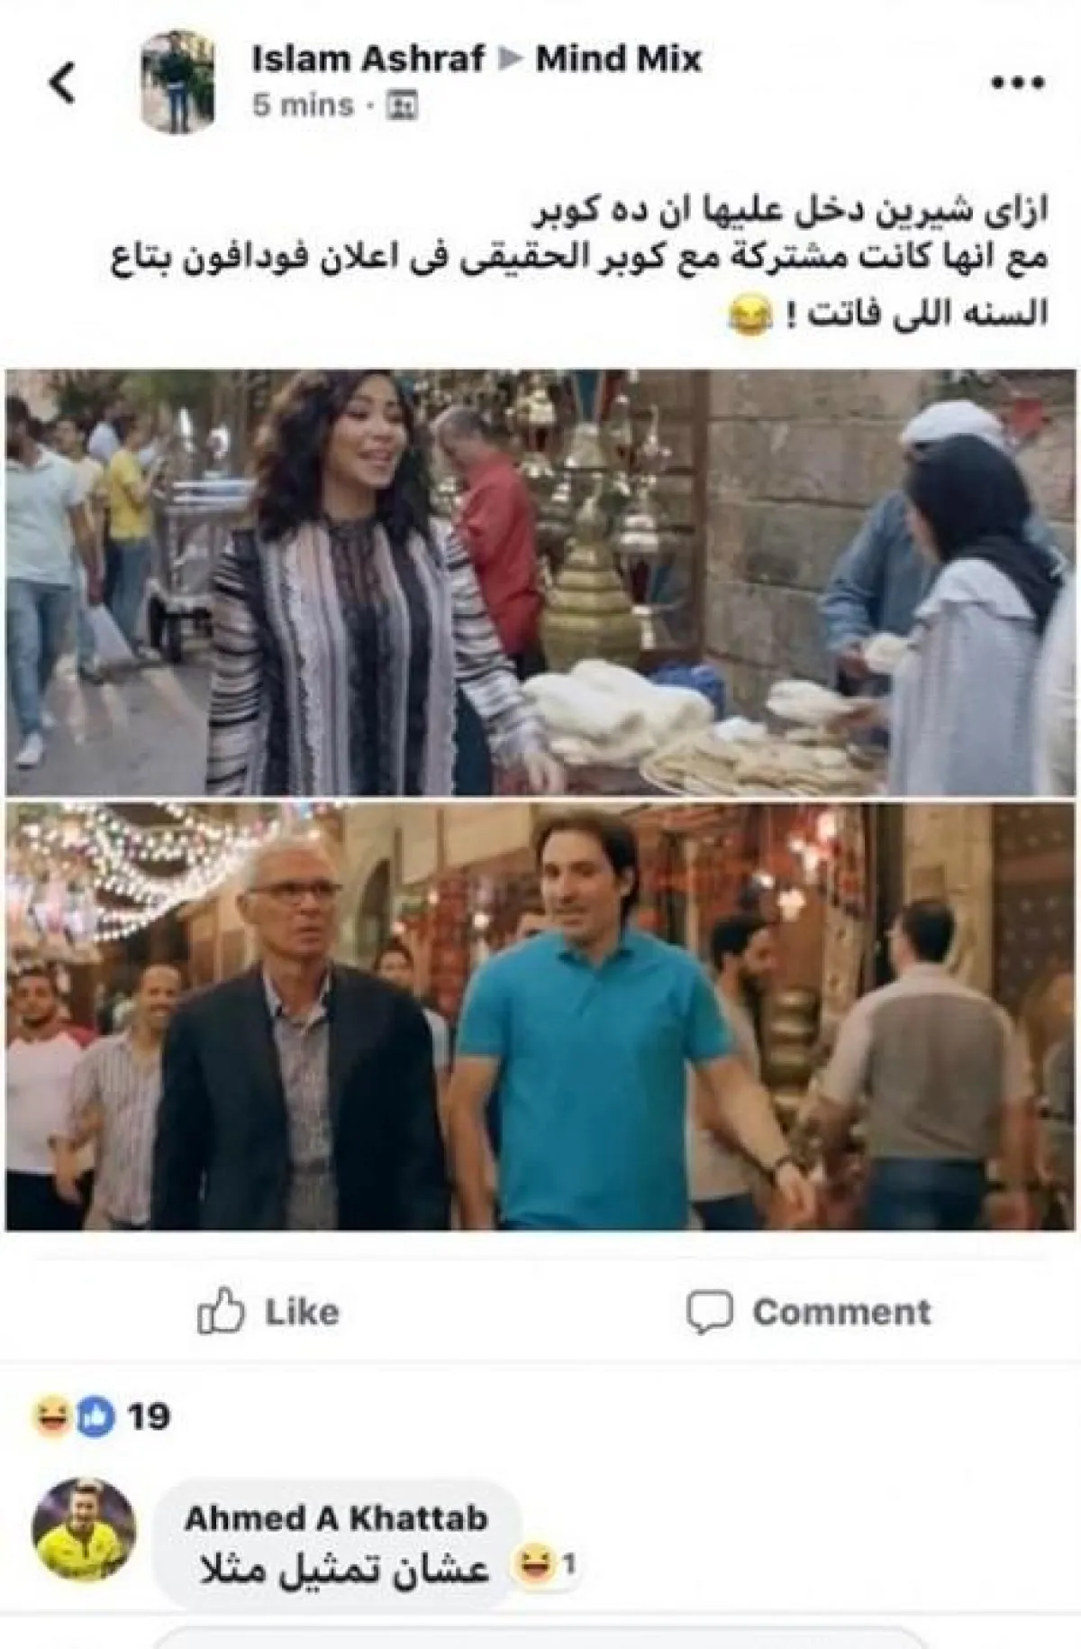Click the 5 mins post timestamp
1081x1649 pixels.
(303, 106)
